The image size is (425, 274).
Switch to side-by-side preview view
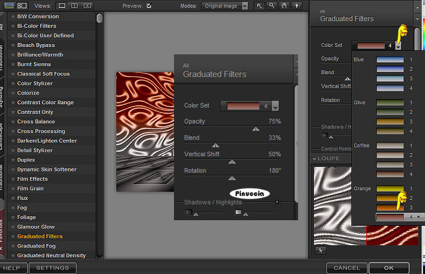(88, 6)
